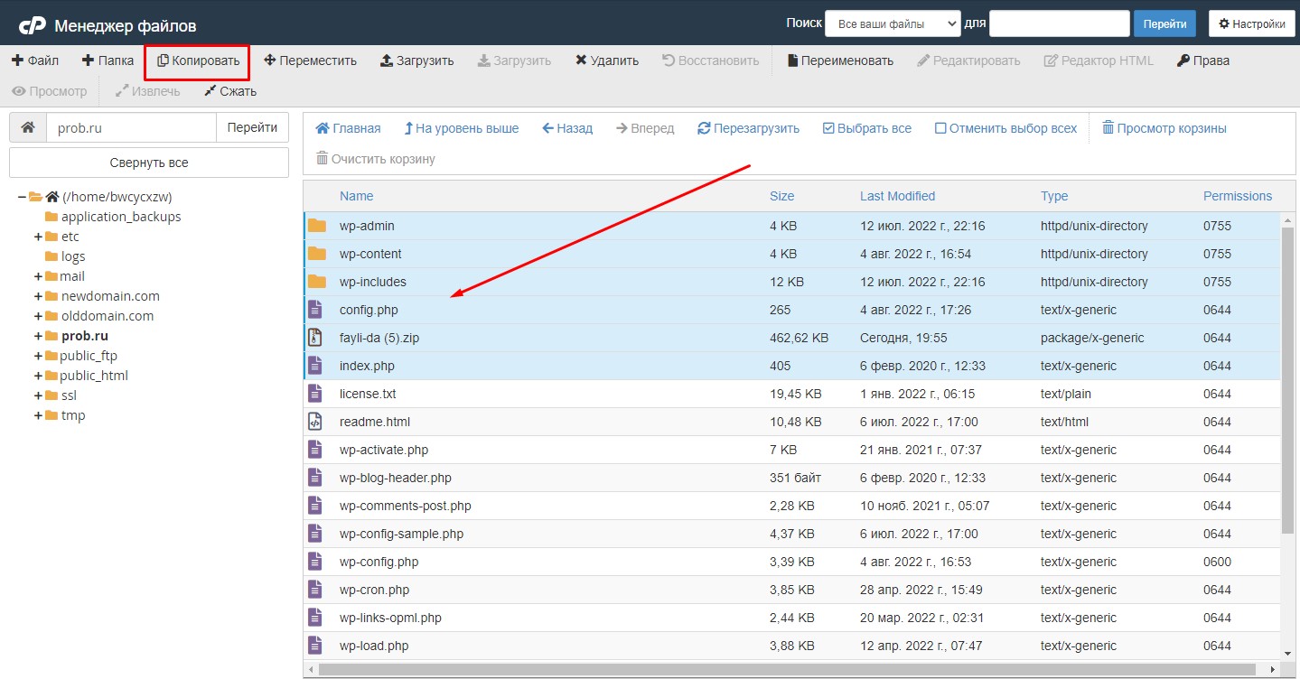Click the Переместить toolbar button
Screen dimensions: 1300x679
[x=311, y=60]
